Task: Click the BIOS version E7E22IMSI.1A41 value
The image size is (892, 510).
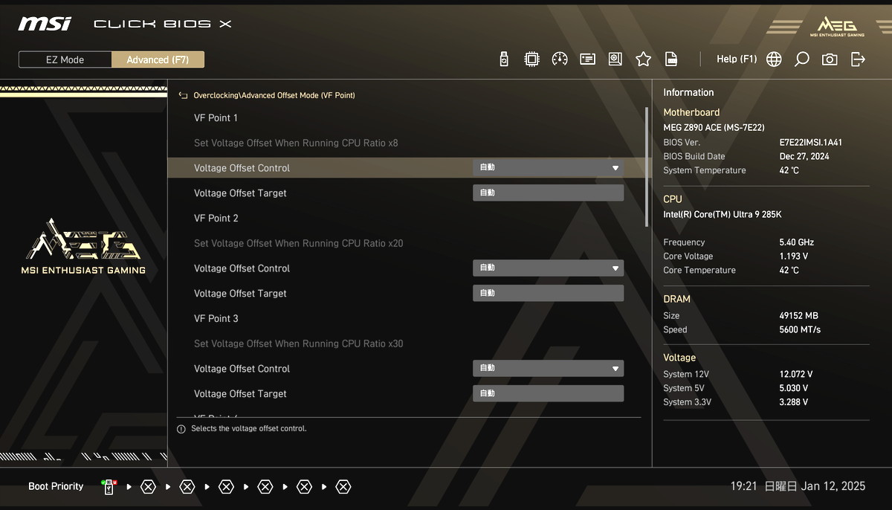Action: pyautogui.click(x=811, y=142)
